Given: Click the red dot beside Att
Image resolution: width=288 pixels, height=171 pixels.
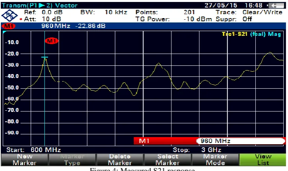Looking at the screenshot, I should pyautogui.click(x=21, y=19).
